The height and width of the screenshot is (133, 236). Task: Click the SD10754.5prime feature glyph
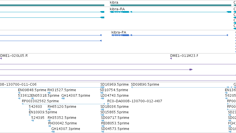click(x=101, y=93)
